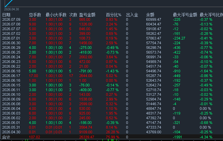The image size is (223, 141).
Task: Click the 盈亏金额 column header
Action: click(87, 15)
